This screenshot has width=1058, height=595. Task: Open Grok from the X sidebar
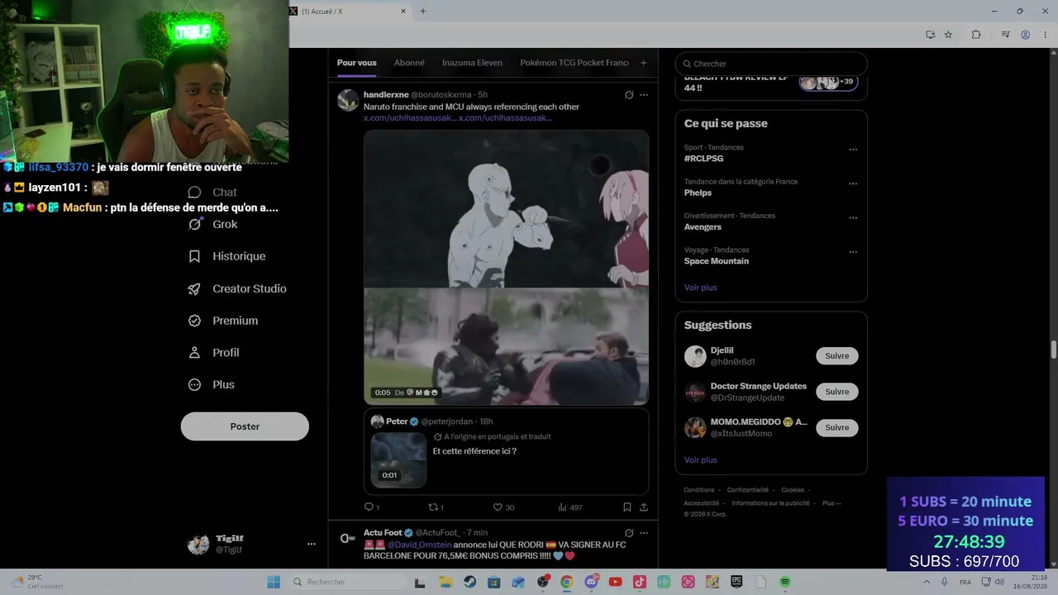point(213,225)
